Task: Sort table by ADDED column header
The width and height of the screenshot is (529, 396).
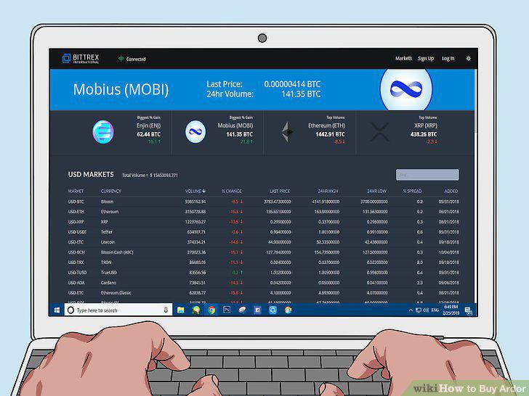Action: (x=451, y=191)
